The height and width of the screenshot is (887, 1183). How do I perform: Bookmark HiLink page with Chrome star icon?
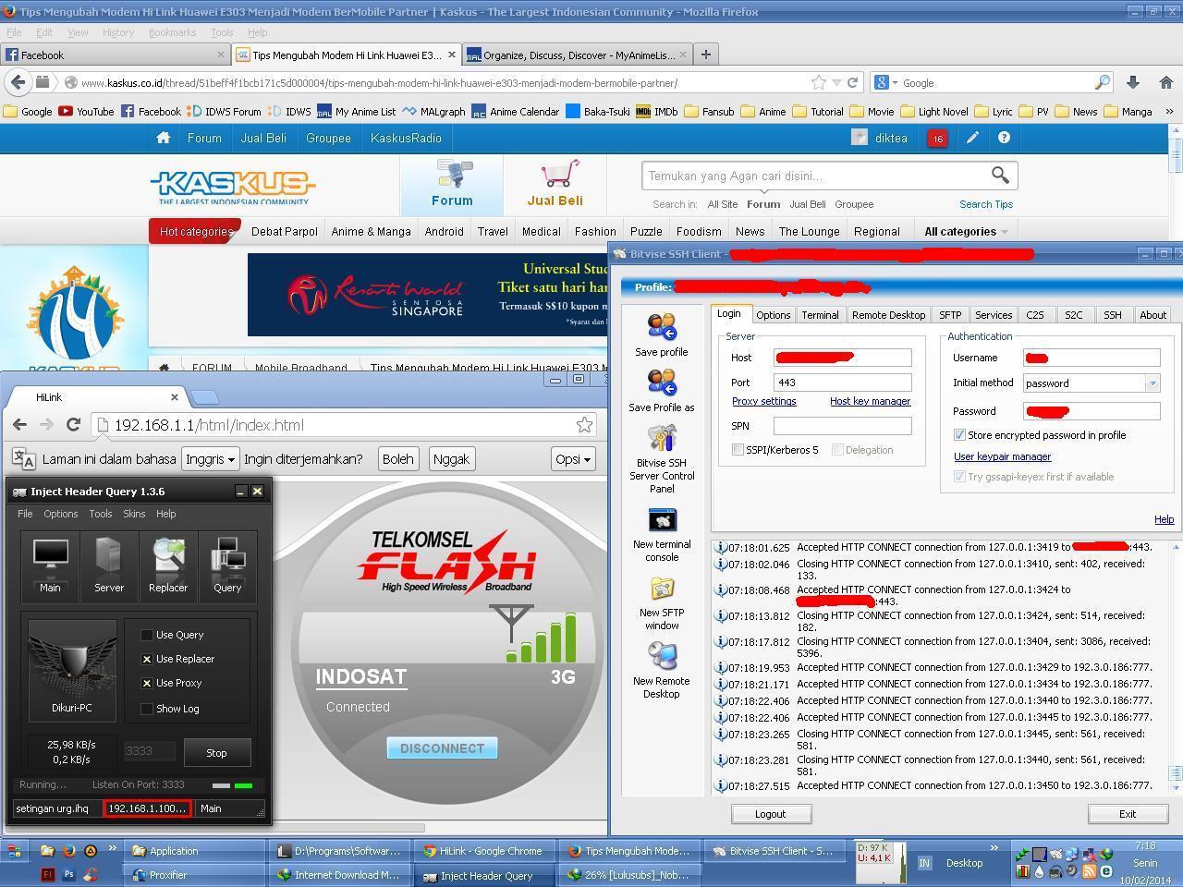coord(584,425)
